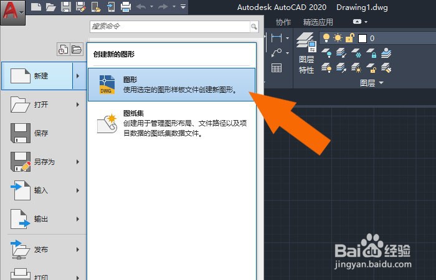Switch to the 精选应用 ribbon tab
This screenshot has width=436, height=280.
point(318,22)
